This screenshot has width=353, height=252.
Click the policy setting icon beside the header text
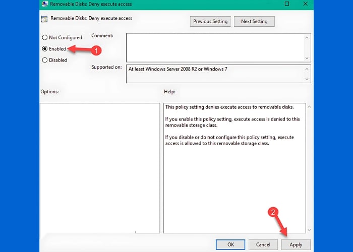pyautogui.click(x=46, y=19)
